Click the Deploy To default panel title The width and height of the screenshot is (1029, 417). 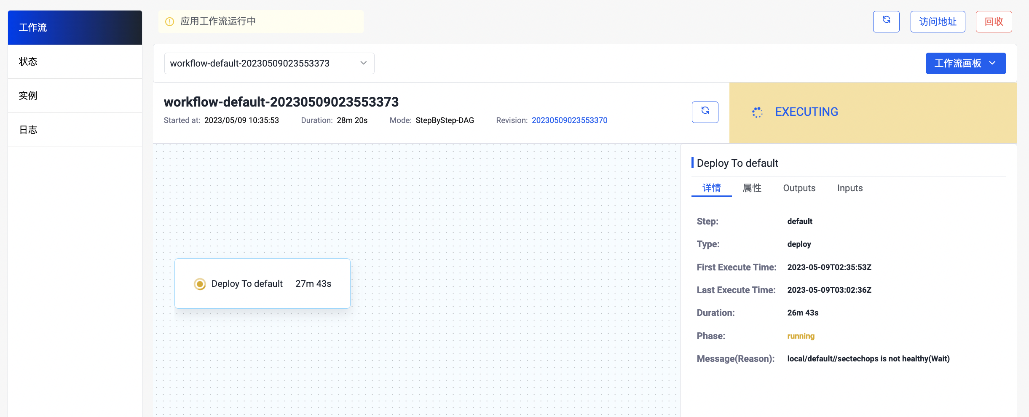click(x=737, y=163)
